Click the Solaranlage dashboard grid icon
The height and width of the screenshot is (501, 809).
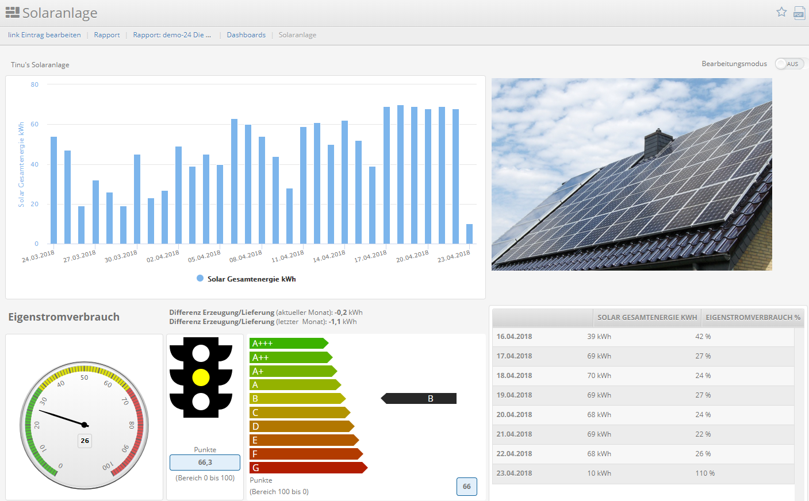click(13, 13)
